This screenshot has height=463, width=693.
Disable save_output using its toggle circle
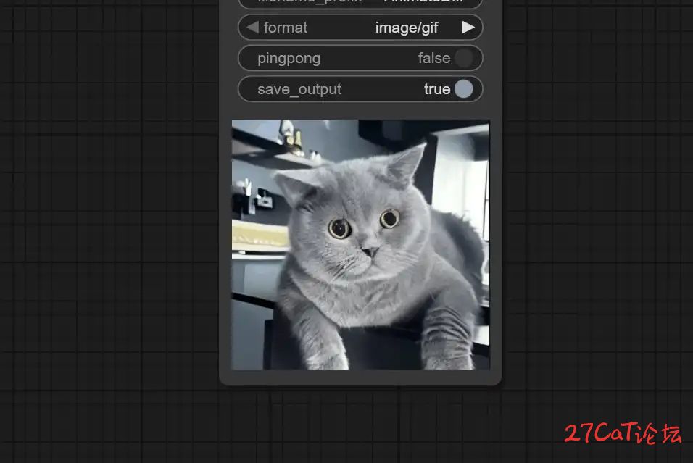point(463,89)
